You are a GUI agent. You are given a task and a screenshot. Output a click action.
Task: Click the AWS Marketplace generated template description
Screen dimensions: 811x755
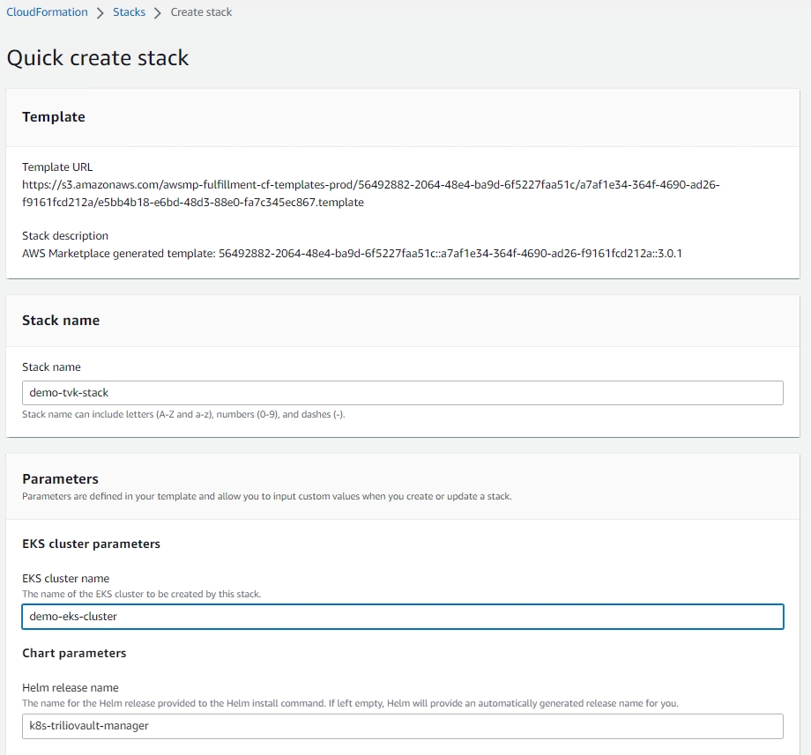(x=352, y=254)
